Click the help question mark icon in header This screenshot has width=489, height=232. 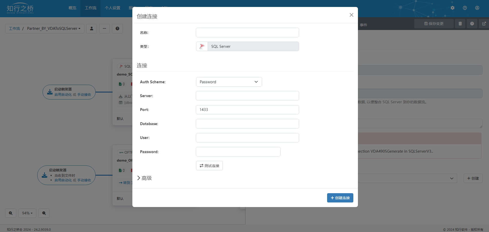[465, 8]
